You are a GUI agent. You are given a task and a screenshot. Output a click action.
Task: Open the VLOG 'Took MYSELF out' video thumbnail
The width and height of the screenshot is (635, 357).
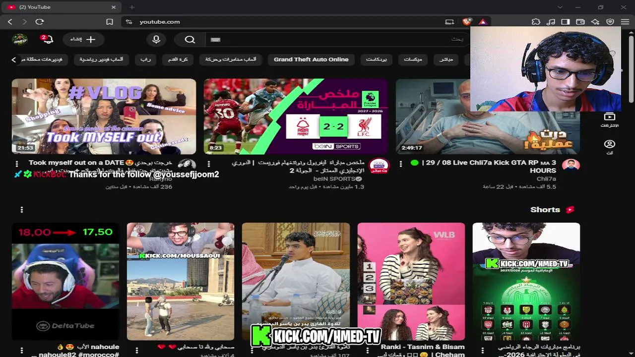point(104,117)
